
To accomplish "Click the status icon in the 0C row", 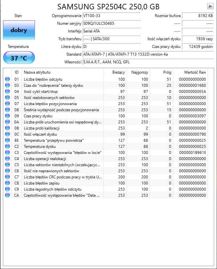I will coord(7,134).
